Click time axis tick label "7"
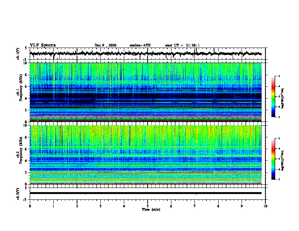 [195, 206]
